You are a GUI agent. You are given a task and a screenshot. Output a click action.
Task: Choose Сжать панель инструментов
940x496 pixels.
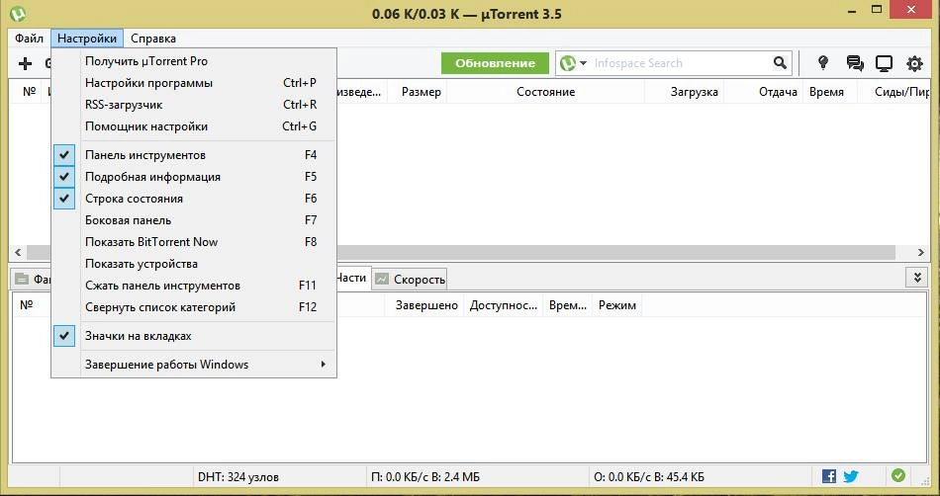click(x=194, y=286)
